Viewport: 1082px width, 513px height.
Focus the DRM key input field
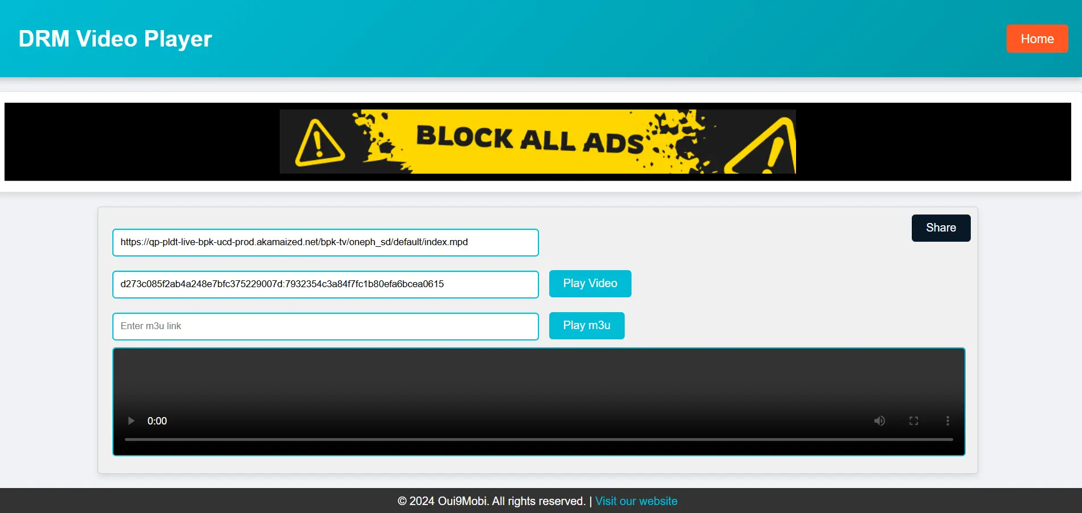pos(326,284)
